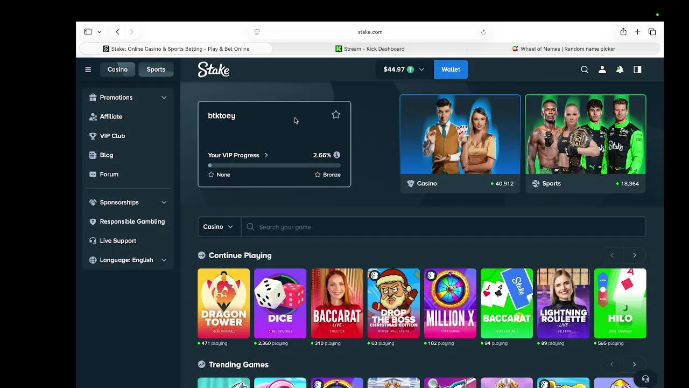
Task: Click the Safari share icon
Action: point(623,32)
